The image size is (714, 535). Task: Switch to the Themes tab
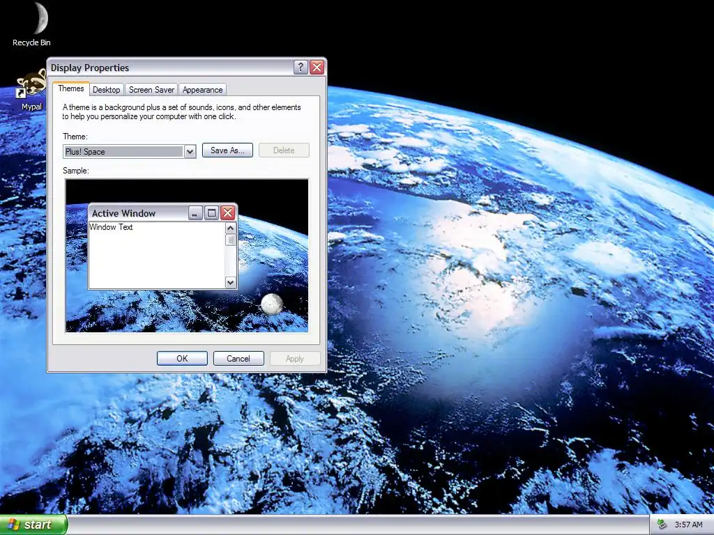[x=71, y=88]
